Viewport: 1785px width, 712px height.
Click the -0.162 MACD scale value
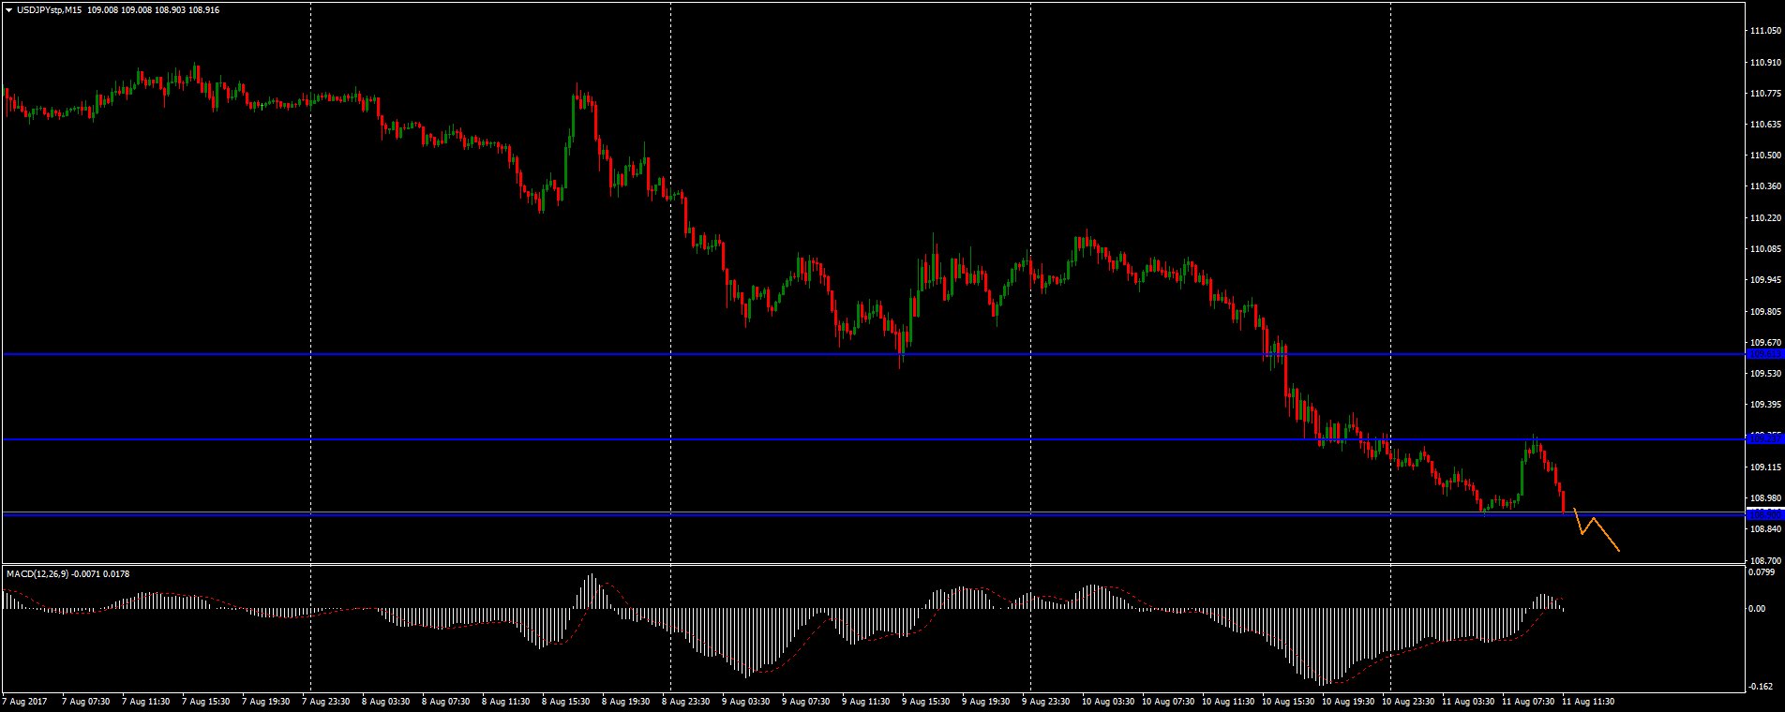1762,687
